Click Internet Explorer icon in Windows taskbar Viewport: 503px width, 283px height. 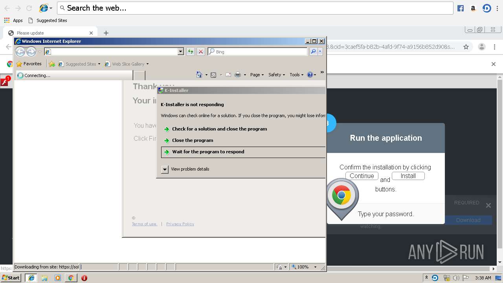(x=31, y=278)
